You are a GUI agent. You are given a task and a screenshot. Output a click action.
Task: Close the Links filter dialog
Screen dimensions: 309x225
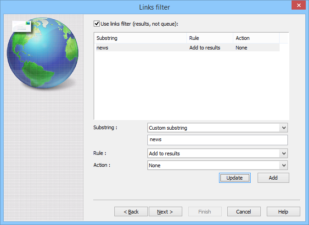tap(299, 5)
